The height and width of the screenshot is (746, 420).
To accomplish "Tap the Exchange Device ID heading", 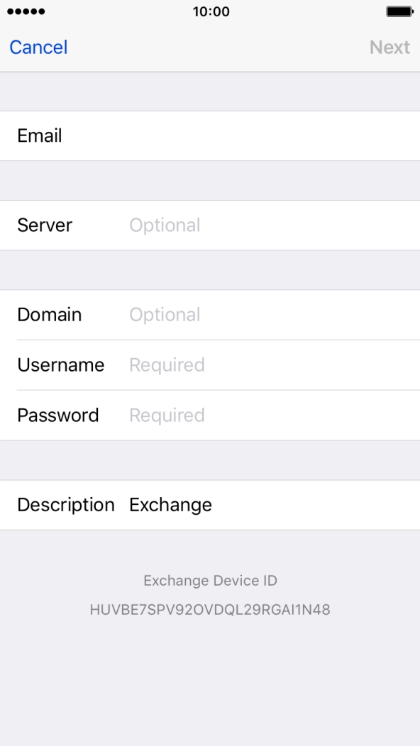I will [209, 580].
